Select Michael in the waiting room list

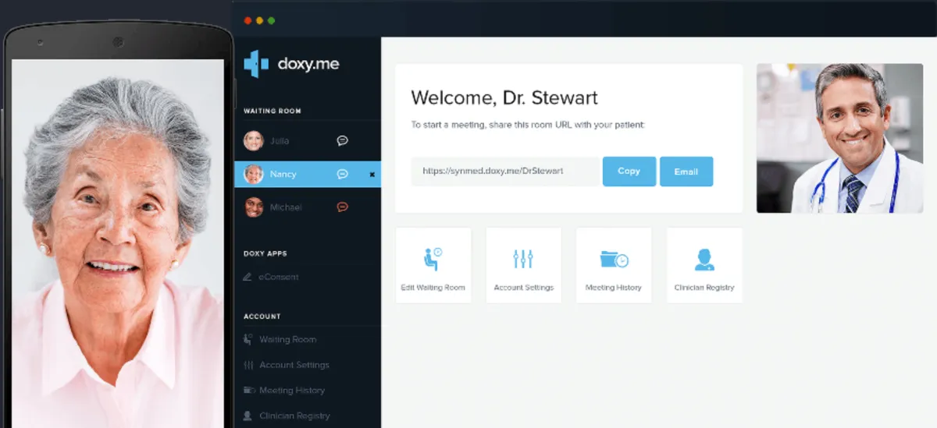coord(308,207)
